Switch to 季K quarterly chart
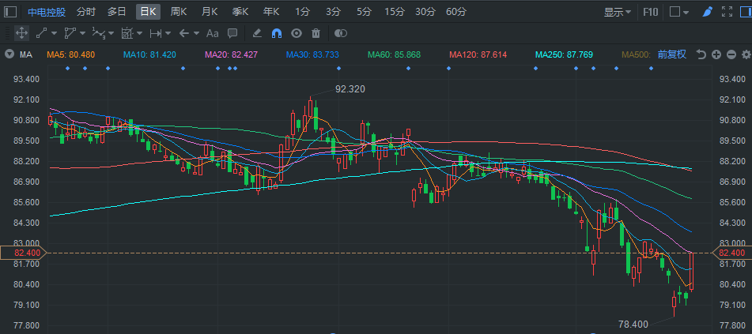752x334 pixels. [240, 12]
